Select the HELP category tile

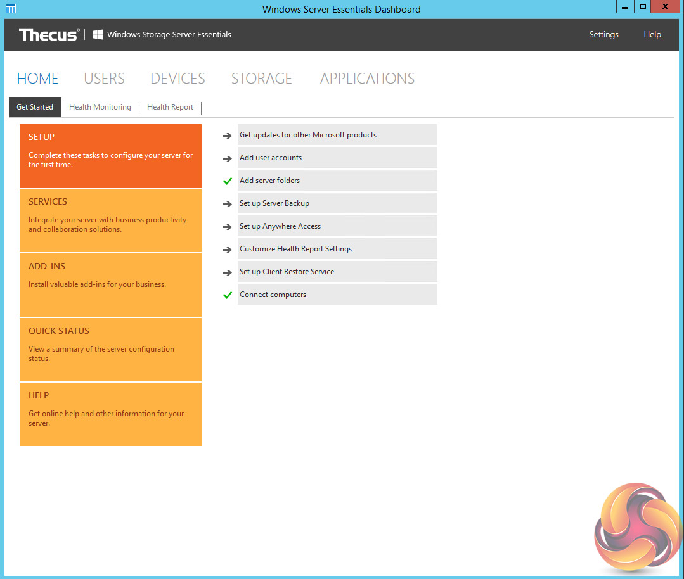click(x=110, y=414)
